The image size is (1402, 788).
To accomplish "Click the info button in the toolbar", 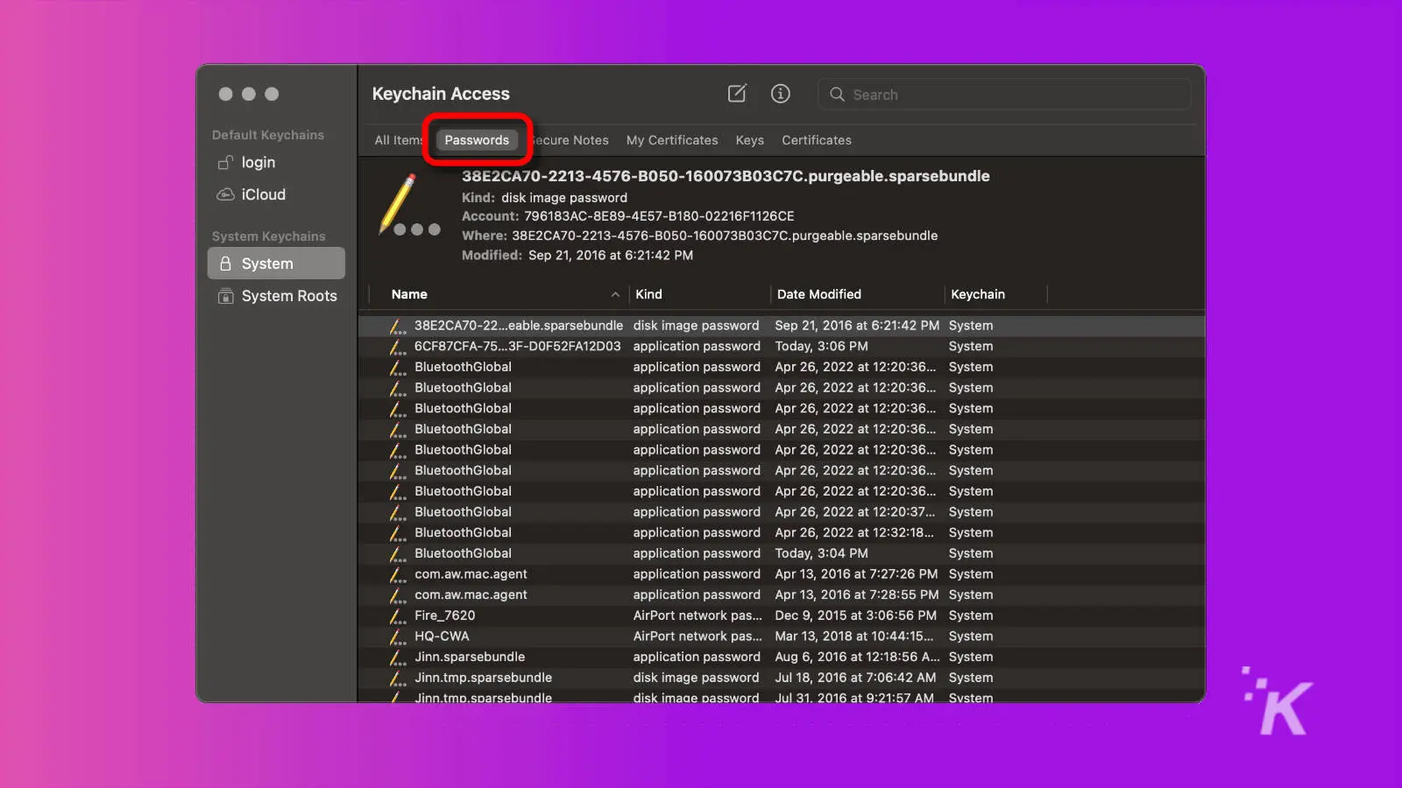I will pos(780,94).
